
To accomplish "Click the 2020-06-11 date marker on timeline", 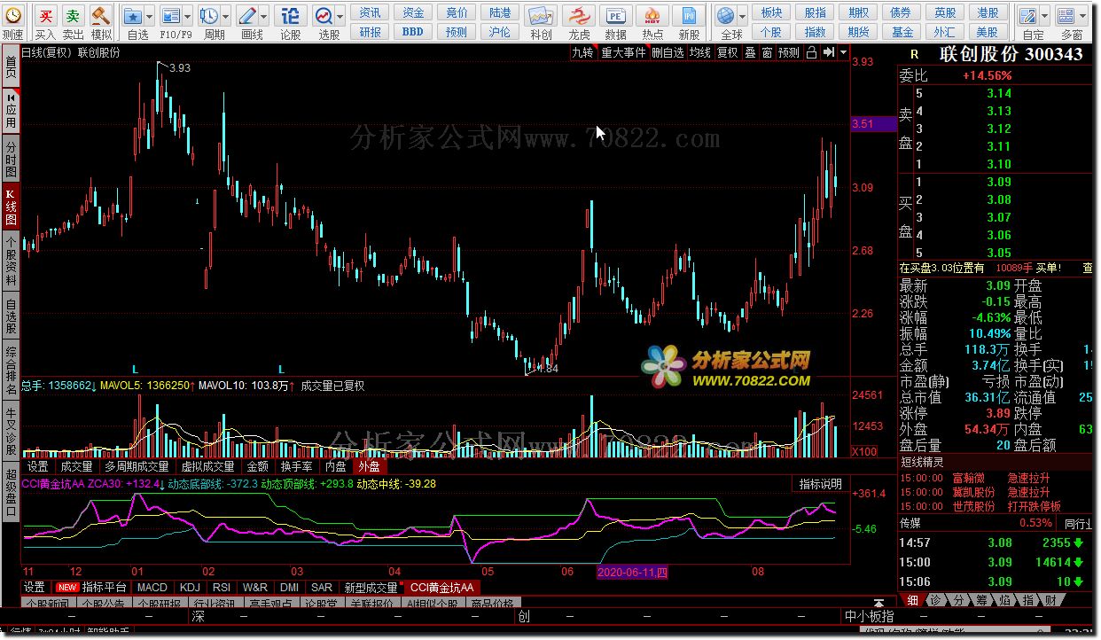I will (633, 573).
